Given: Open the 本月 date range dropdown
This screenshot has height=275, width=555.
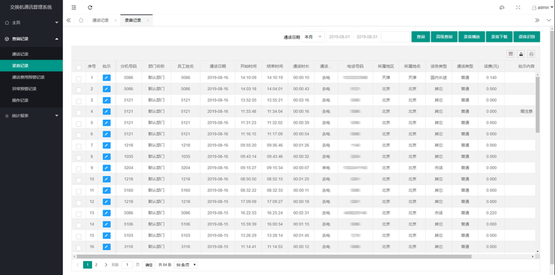Looking at the screenshot, I should (x=313, y=37).
